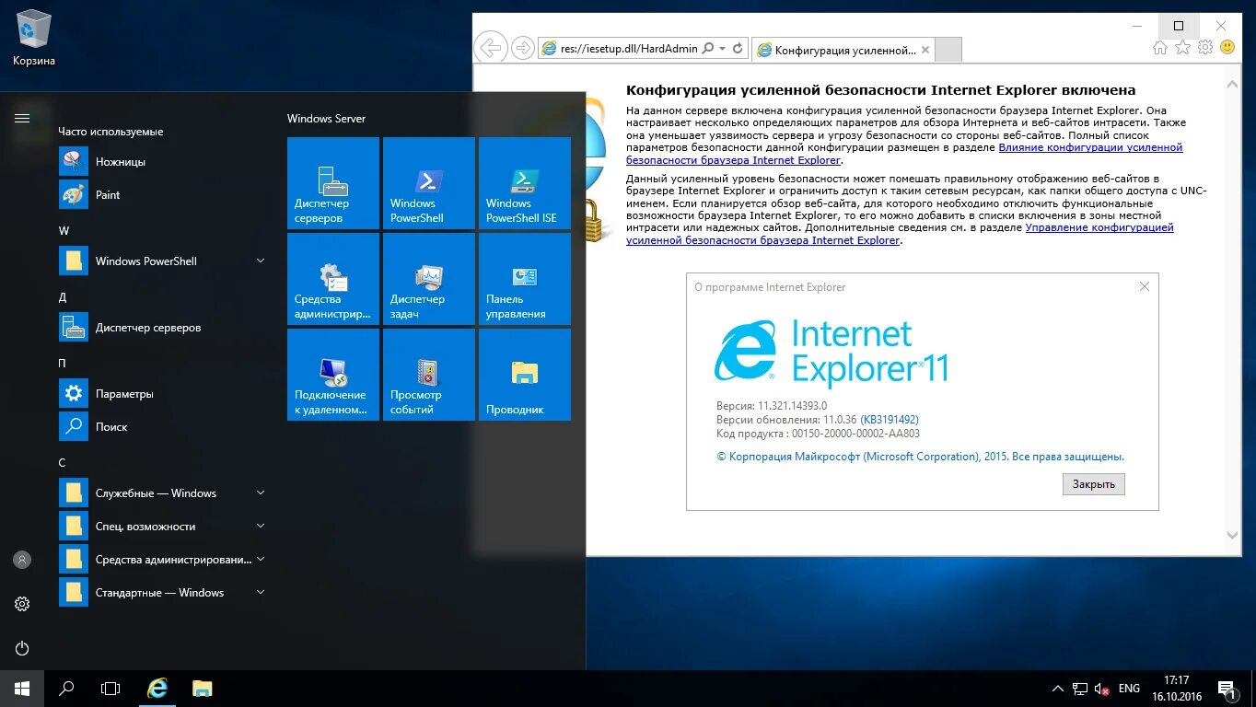Click scroll-down arrow on IE page scrollbar
Screen dimensions: 1256x707
point(1233,535)
